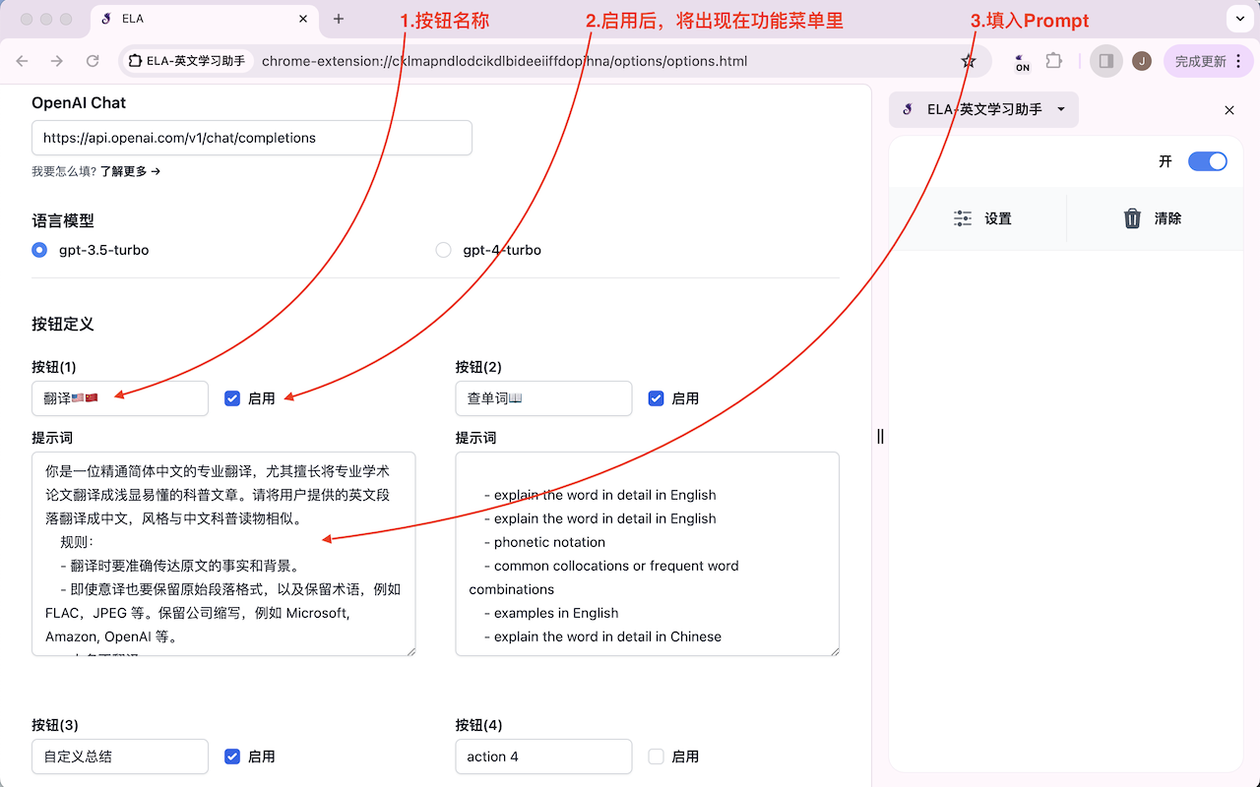Viewport: 1260px width, 787px height.
Task: Open the profile avatar J
Action: point(1142,61)
